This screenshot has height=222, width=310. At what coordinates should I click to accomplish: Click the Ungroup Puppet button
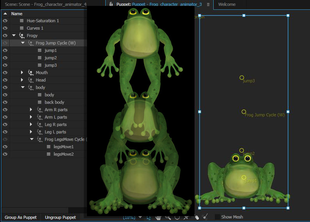click(60, 217)
